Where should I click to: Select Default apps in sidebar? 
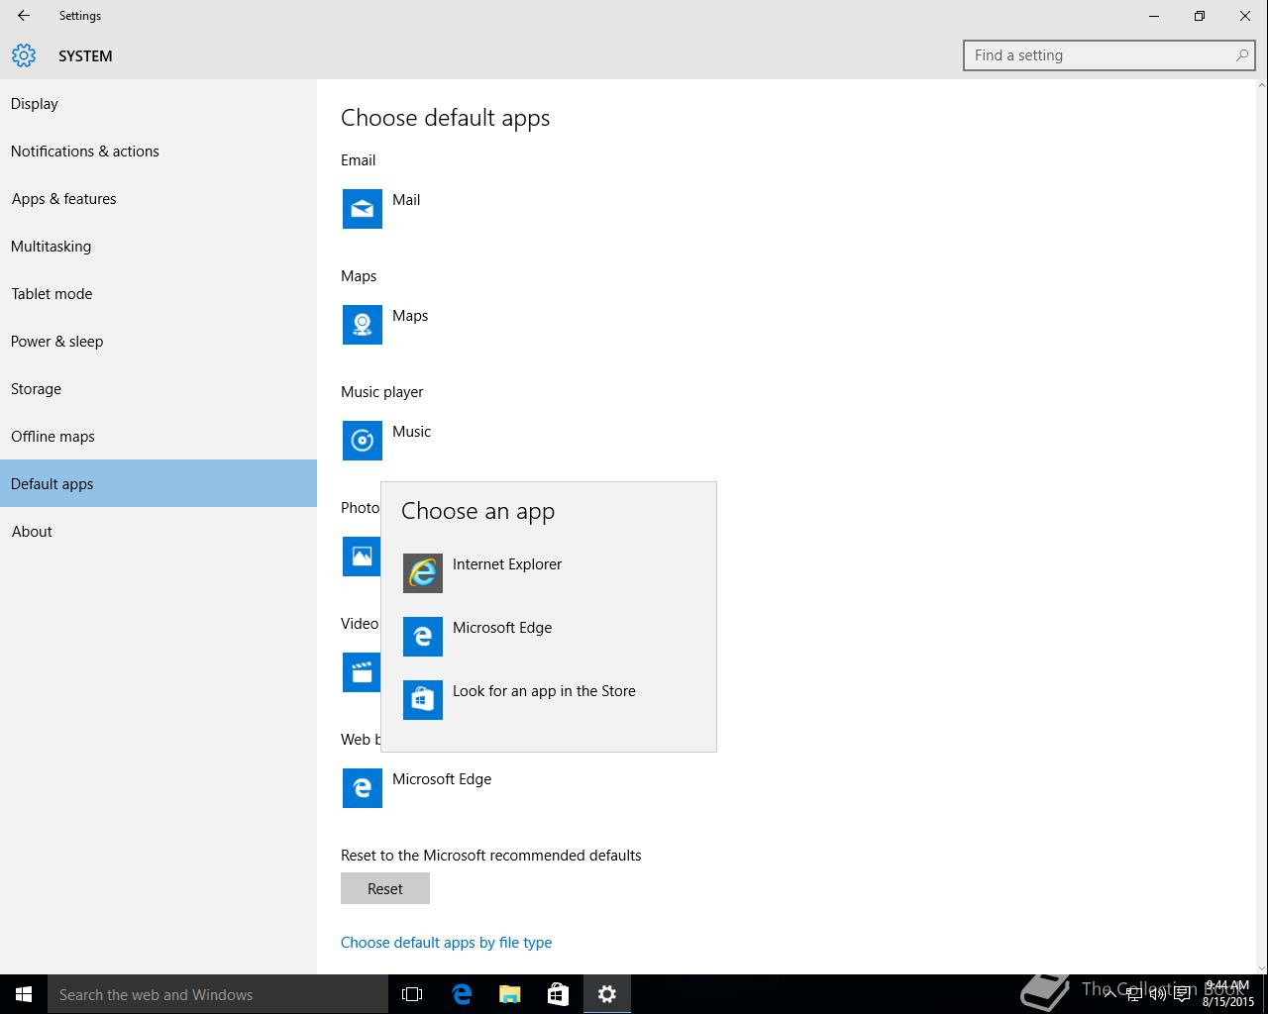click(158, 483)
